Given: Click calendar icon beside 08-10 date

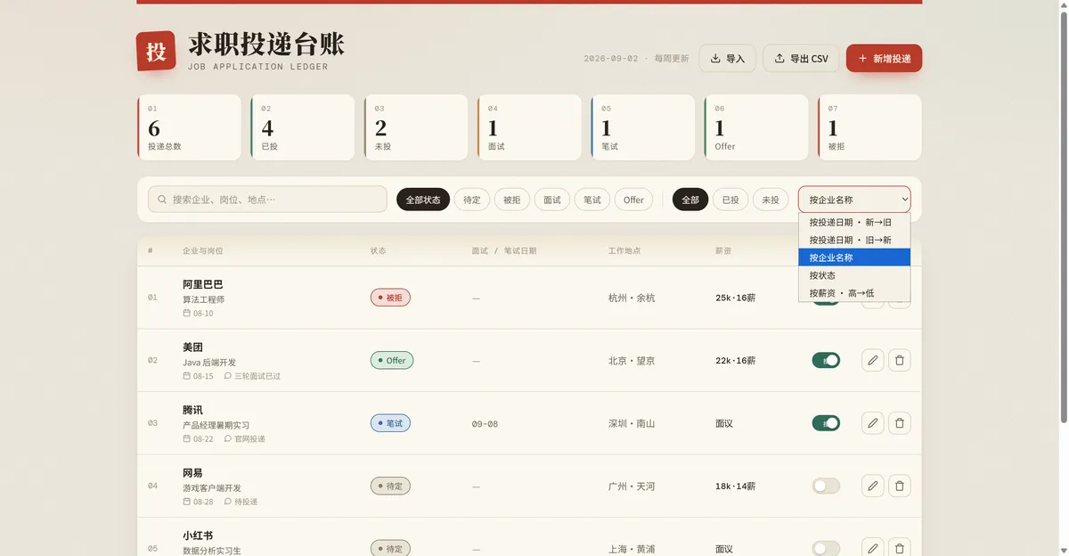Looking at the screenshot, I should click(x=186, y=313).
